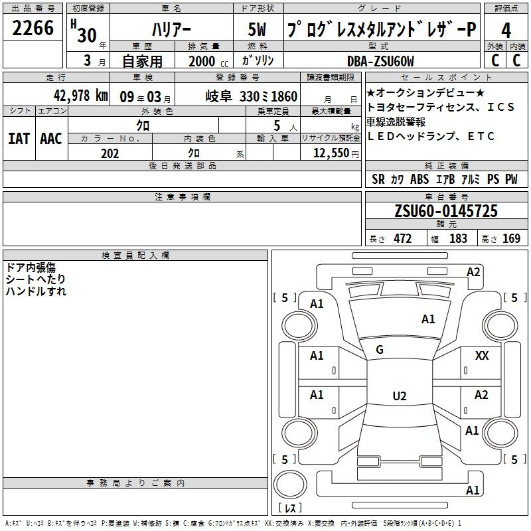This screenshot has height=531, width=531.
Task: Click the レス box under car diagram
Action: pos(290,508)
